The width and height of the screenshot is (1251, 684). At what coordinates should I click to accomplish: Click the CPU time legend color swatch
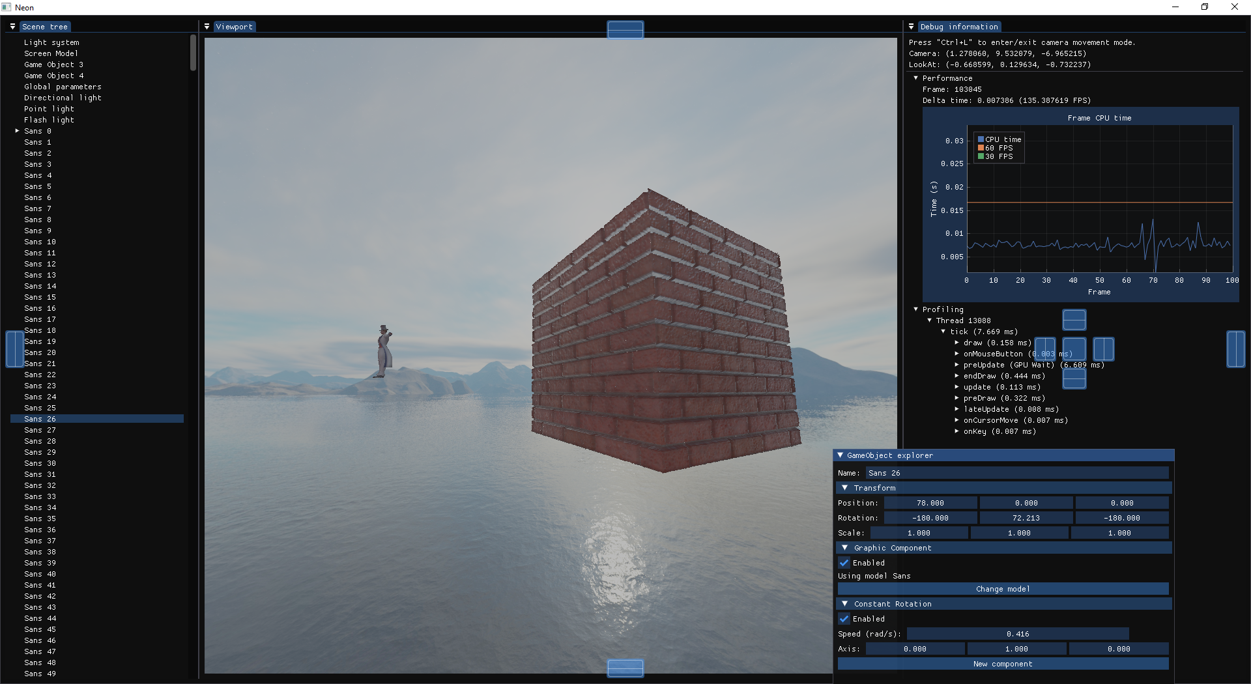[981, 139]
